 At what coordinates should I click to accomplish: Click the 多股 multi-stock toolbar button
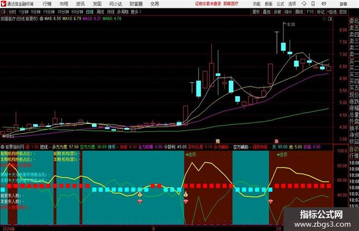(x=277, y=12)
